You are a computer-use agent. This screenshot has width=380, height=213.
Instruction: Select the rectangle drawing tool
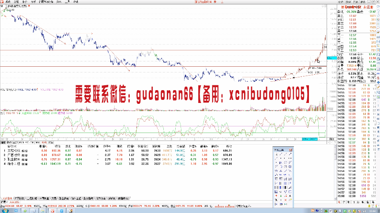coord(290,191)
